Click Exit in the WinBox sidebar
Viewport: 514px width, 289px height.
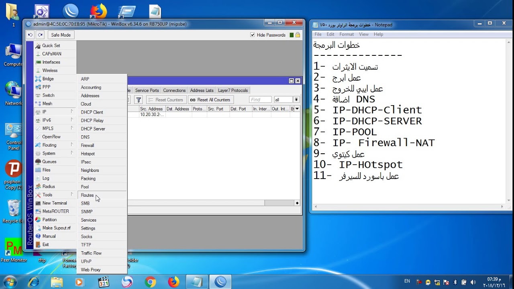click(x=45, y=244)
